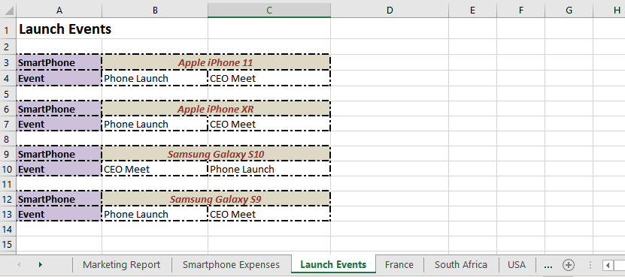Switch to South Africa sheet tab
This screenshot has height=277, width=625.
461,265
